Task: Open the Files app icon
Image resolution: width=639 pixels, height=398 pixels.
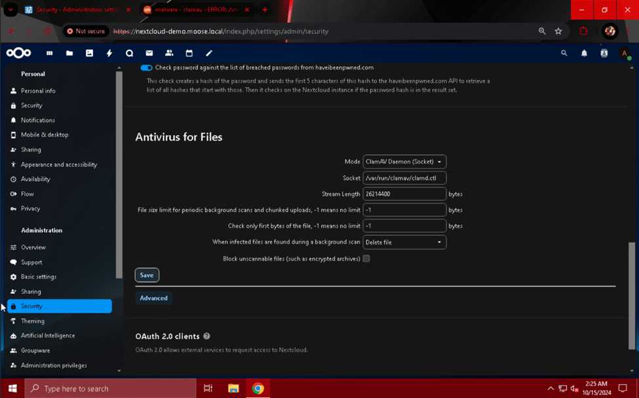Action: pyautogui.click(x=69, y=53)
